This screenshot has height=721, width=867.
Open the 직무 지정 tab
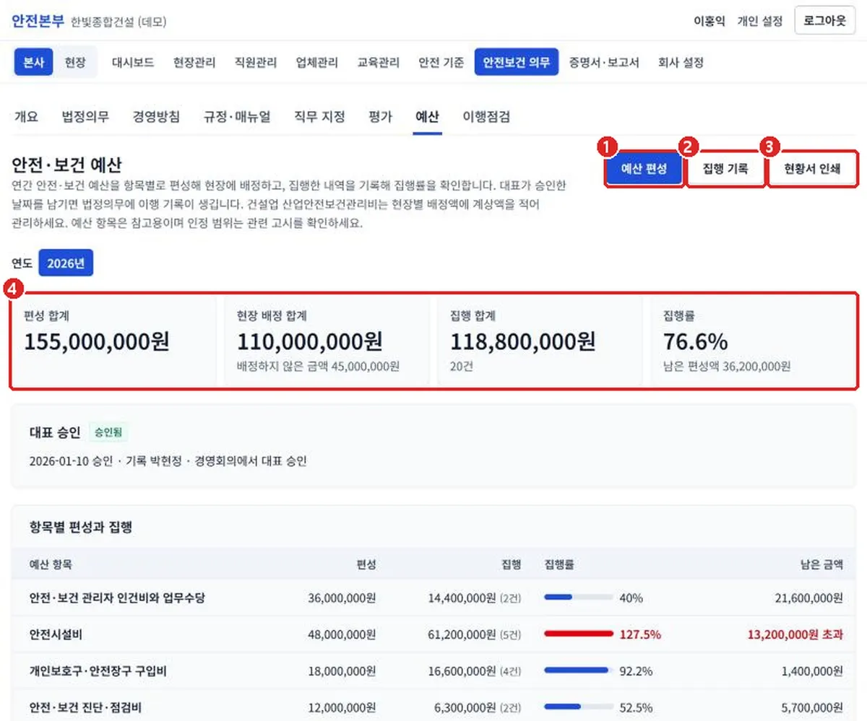click(x=319, y=117)
